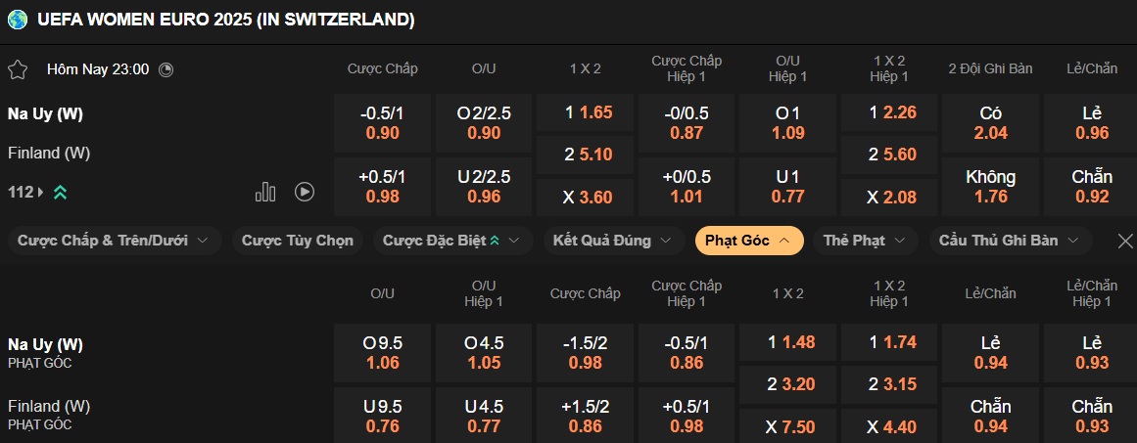Star the Na Uy vs Finland match
This screenshot has width=1137, height=443.
tap(18, 69)
